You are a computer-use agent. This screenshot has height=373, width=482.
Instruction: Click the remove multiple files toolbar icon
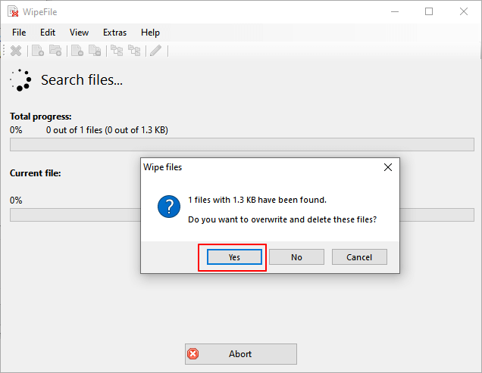click(95, 51)
